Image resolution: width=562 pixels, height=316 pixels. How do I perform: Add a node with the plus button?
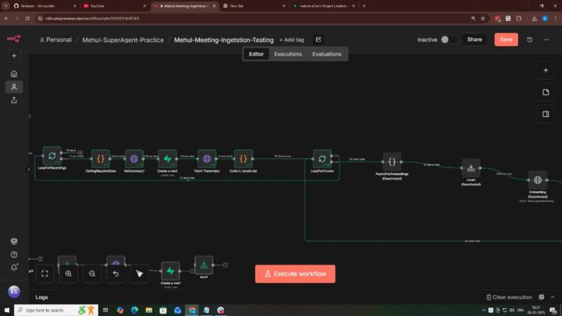[546, 70]
